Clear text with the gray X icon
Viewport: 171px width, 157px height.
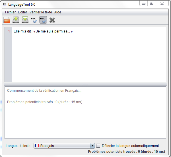(52, 20)
